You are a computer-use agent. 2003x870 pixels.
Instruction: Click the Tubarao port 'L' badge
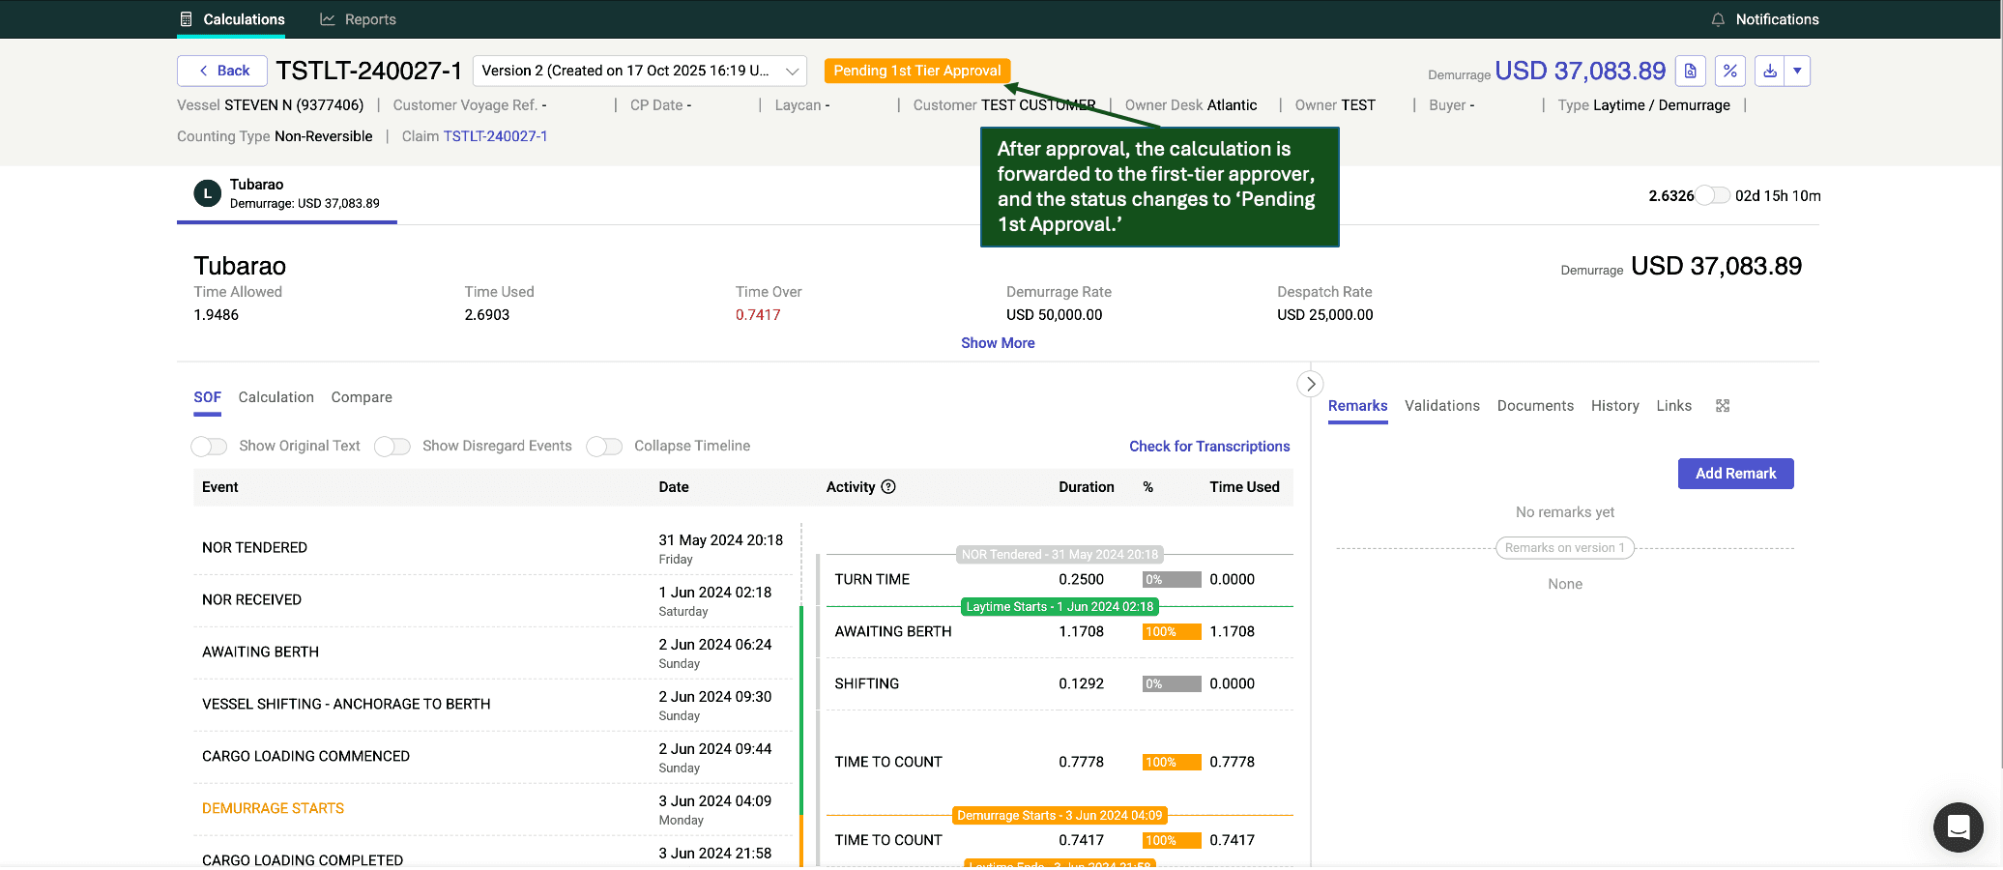pos(207,193)
